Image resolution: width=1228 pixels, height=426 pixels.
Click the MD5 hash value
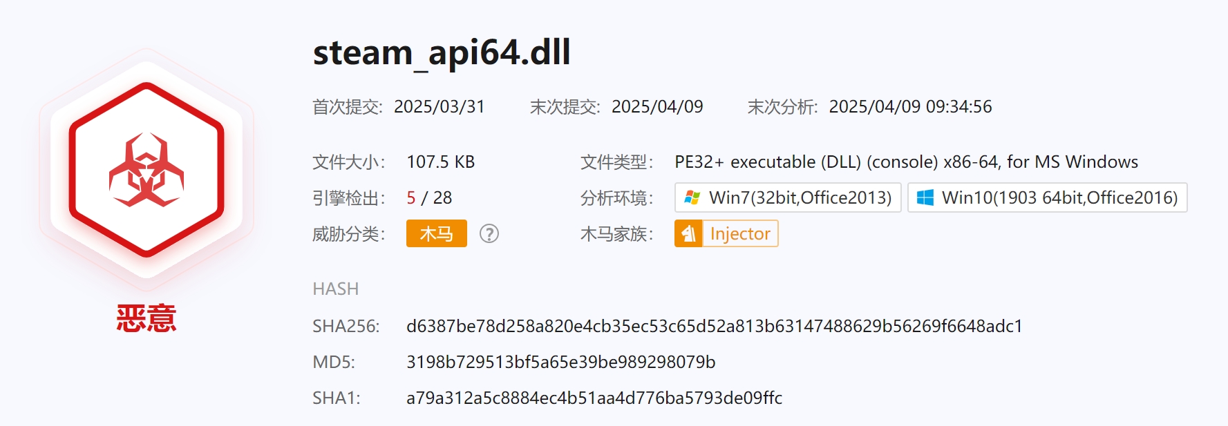click(x=561, y=362)
